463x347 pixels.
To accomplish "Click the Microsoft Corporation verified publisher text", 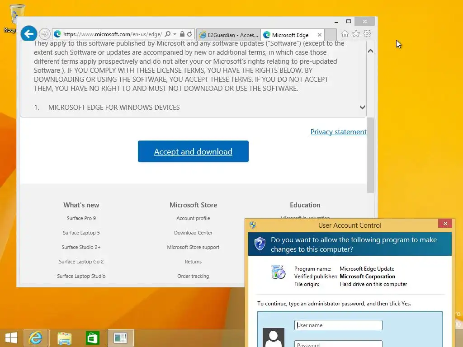I will [367, 277].
